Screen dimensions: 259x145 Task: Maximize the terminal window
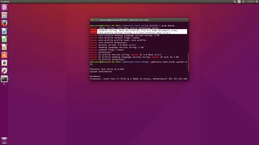pyautogui.click(x=97, y=20)
